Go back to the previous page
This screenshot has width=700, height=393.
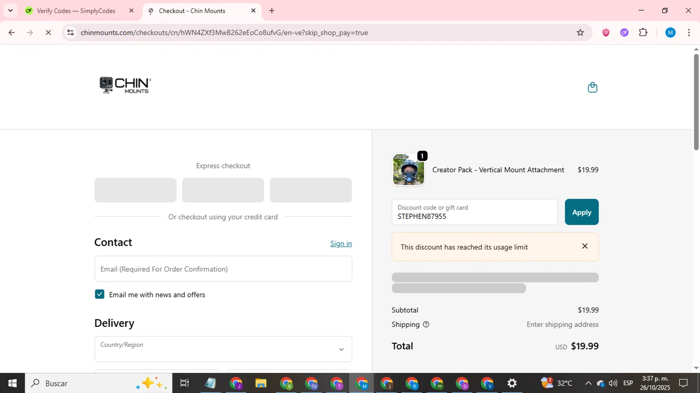(x=12, y=33)
